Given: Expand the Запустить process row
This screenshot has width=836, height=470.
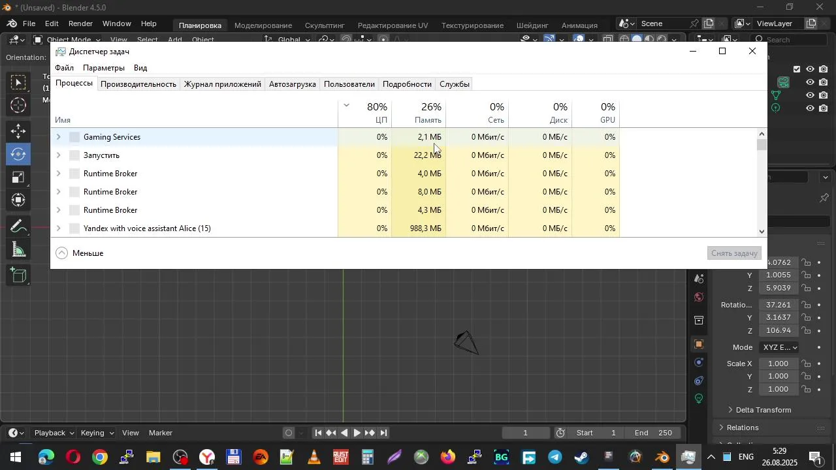Looking at the screenshot, I should [59, 155].
